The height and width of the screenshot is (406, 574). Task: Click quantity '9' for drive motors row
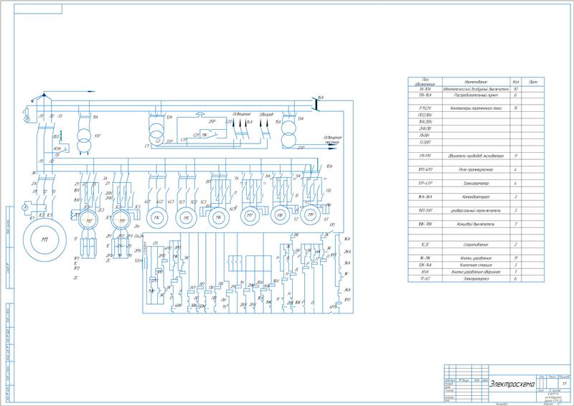click(x=516, y=156)
